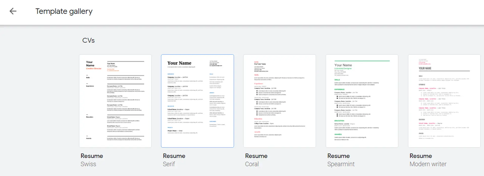Click the Resume title above Swiss
This screenshot has height=176, width=484.
92,156
